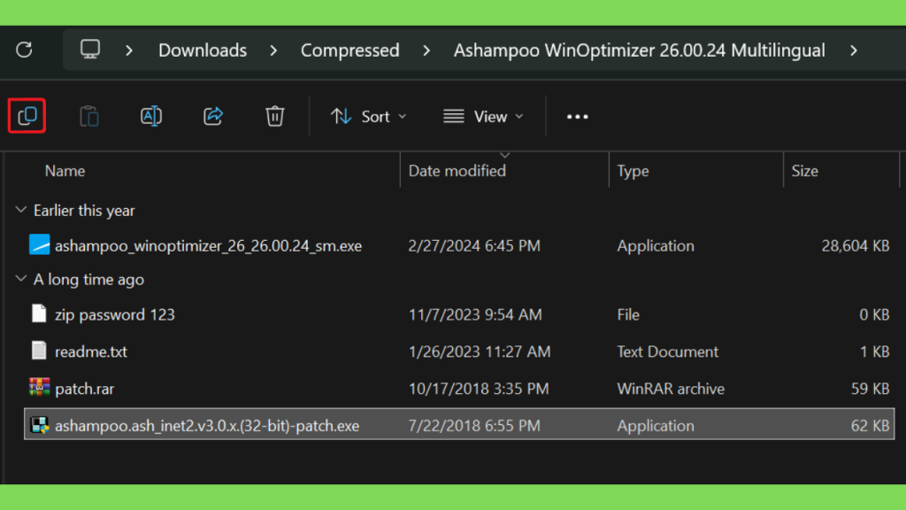This screenshot has width=906, height=510.
Task: Open the See more ellipsis menu
Action: (x=577, y=117)
